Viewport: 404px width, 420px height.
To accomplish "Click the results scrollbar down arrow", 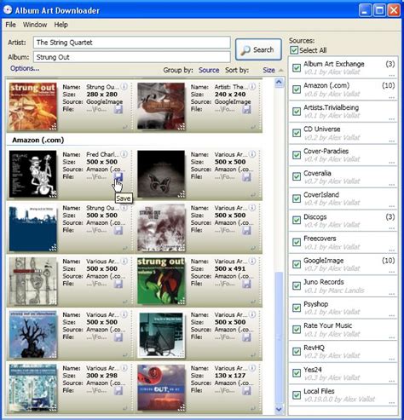I will 279,409.
